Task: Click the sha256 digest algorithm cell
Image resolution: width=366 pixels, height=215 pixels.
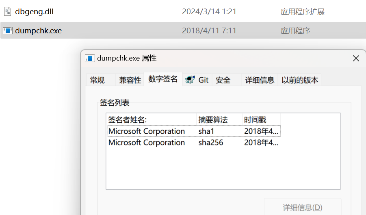Action: point(210,142)
